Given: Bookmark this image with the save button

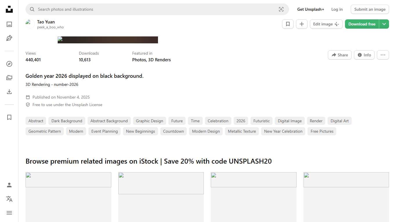Looking at the screenshot, I should (288, 24).
